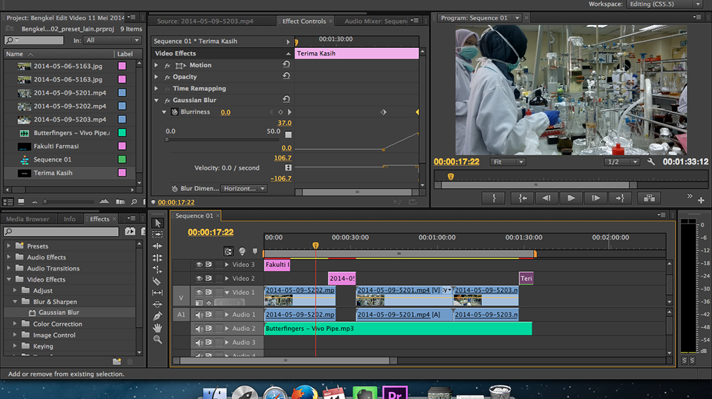The height and width of the screenshot is (399, 712).
Task: Select the Slip tool
Action: [158, 293]
